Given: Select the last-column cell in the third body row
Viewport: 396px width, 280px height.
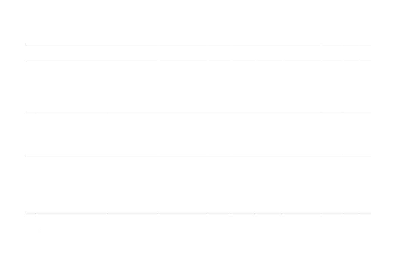Looking at the screenshot, I should pos(365,185).
